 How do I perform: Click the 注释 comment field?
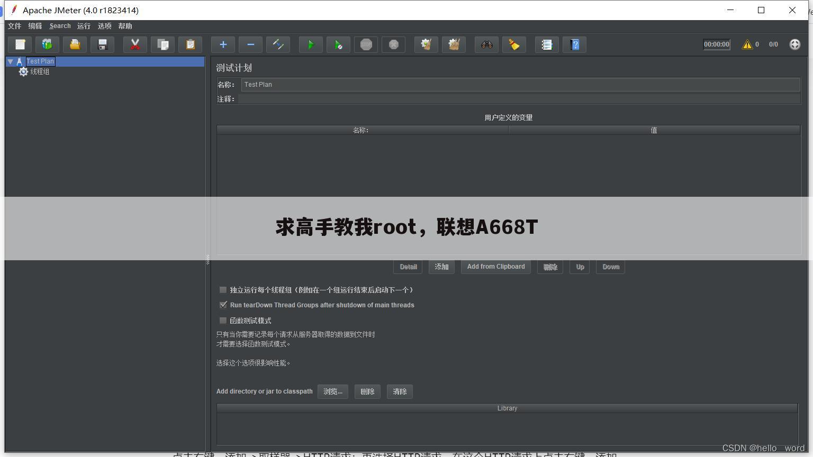pos(519,99)
